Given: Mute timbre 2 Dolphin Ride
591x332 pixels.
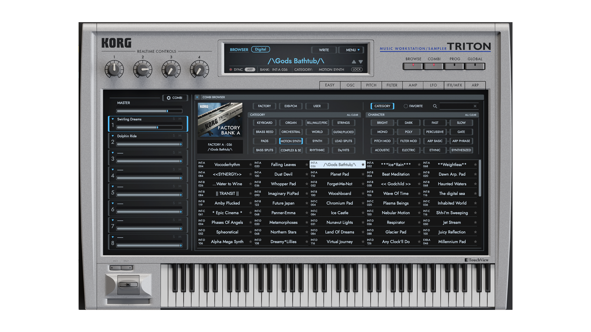Looking at the screenshot, I should coord(180,136).
